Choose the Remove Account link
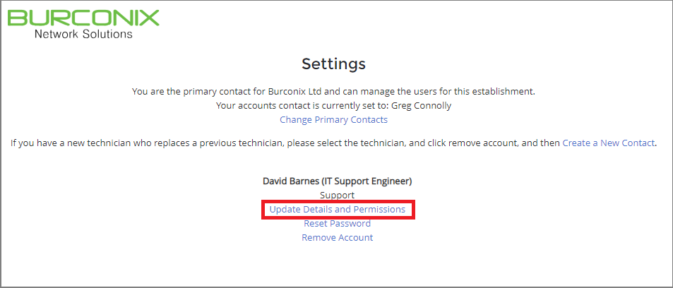 coord(338,238)
